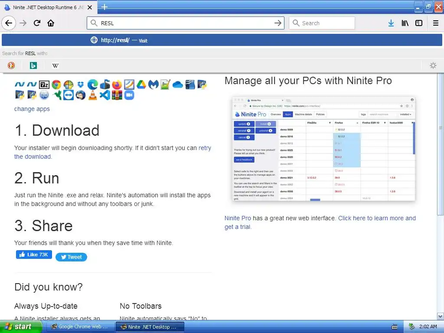
Task: Reload the current page
Action: click(x=37, y=23)
